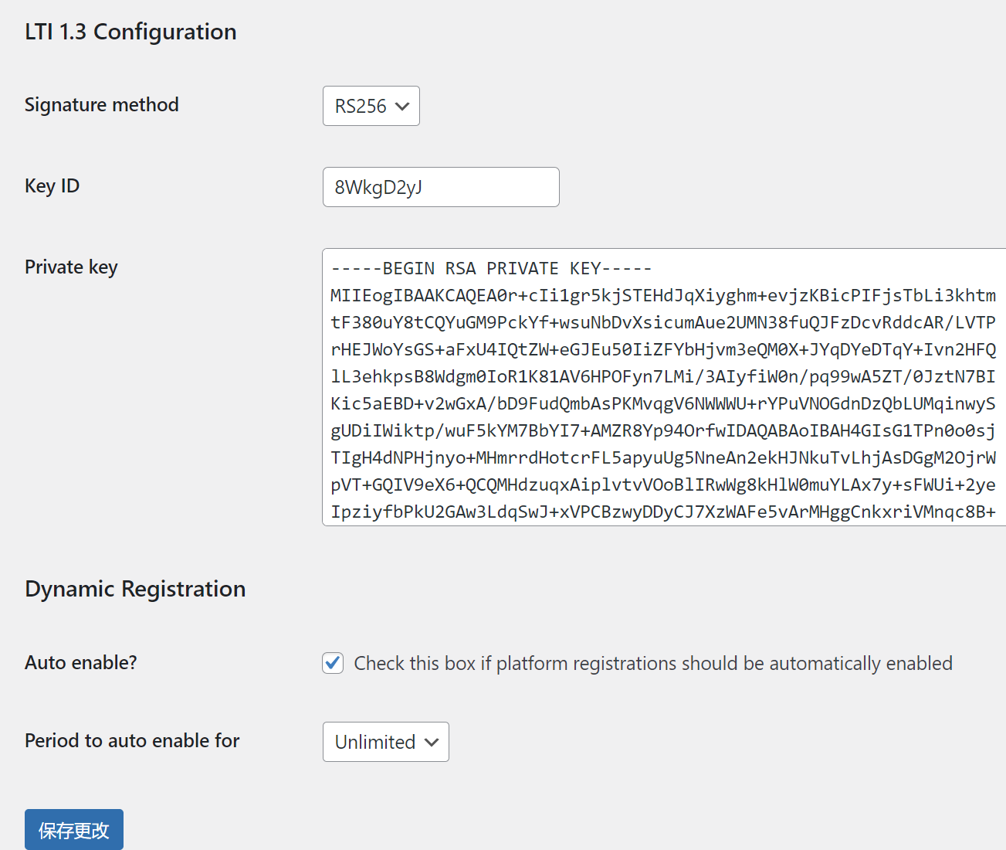Click the Private key field label
The width and height of the screenshot is (1006, 850).
[71, 267]
